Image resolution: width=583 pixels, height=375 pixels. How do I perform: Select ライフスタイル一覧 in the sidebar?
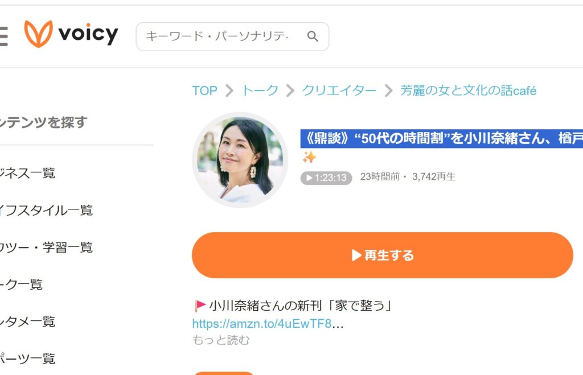pos(46,210)
